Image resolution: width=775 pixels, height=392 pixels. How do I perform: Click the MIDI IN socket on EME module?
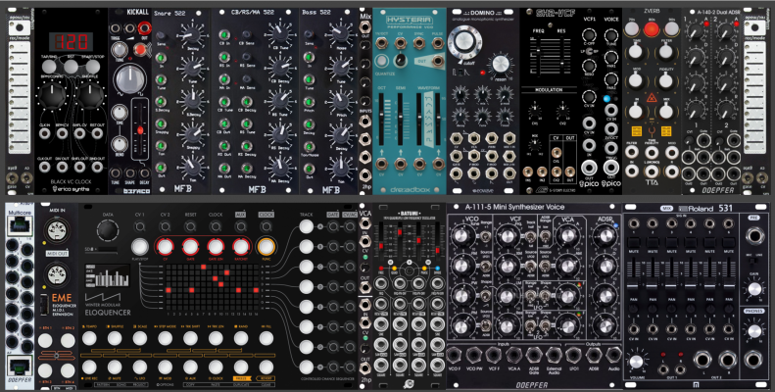[x=56, y=230]
